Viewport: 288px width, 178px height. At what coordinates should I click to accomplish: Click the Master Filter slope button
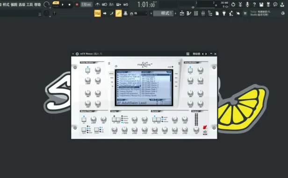pyautogui.click(x=96, y=130)
